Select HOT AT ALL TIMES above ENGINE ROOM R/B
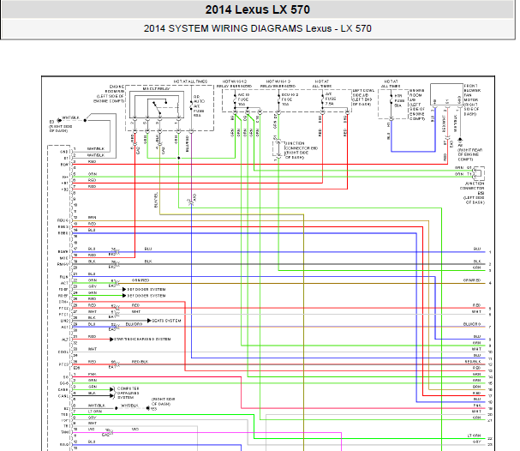Image resolution: width=520 pixels, height=451 pixels. coord(190,81)
